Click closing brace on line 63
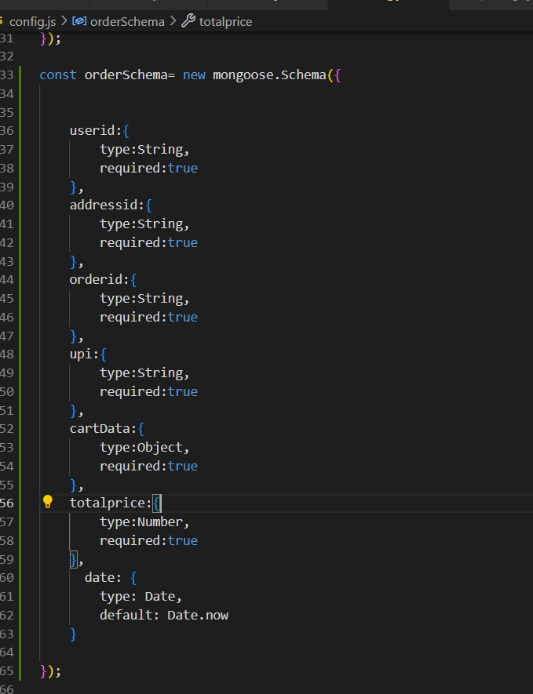 pos(74,634)
